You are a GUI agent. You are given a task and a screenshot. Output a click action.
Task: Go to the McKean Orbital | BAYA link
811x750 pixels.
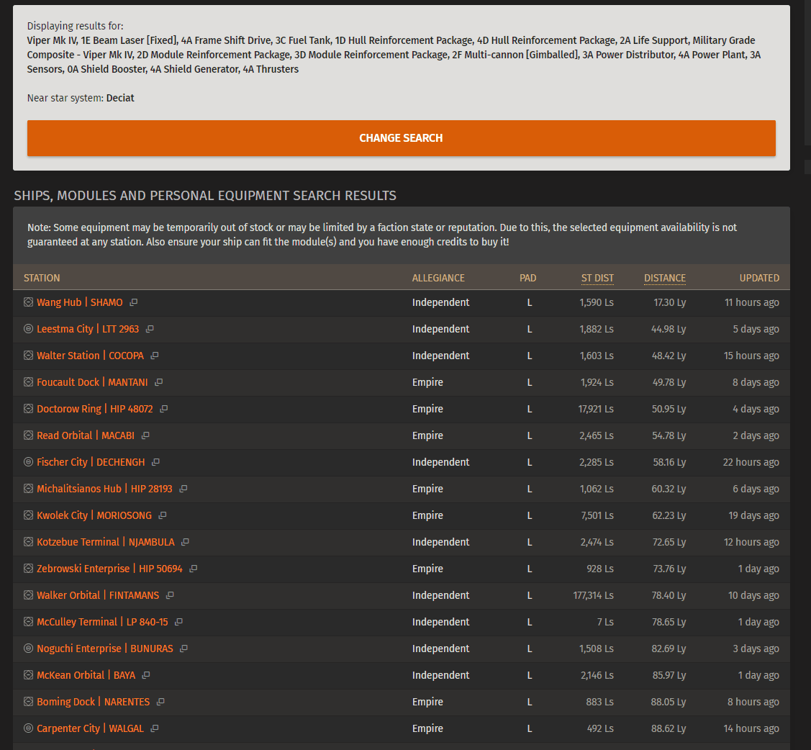86,675
